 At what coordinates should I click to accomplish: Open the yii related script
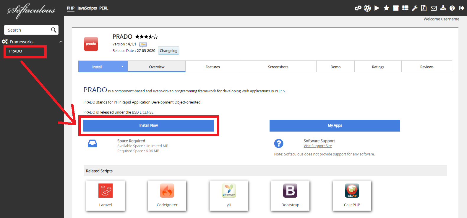click(x=229, y=195)
